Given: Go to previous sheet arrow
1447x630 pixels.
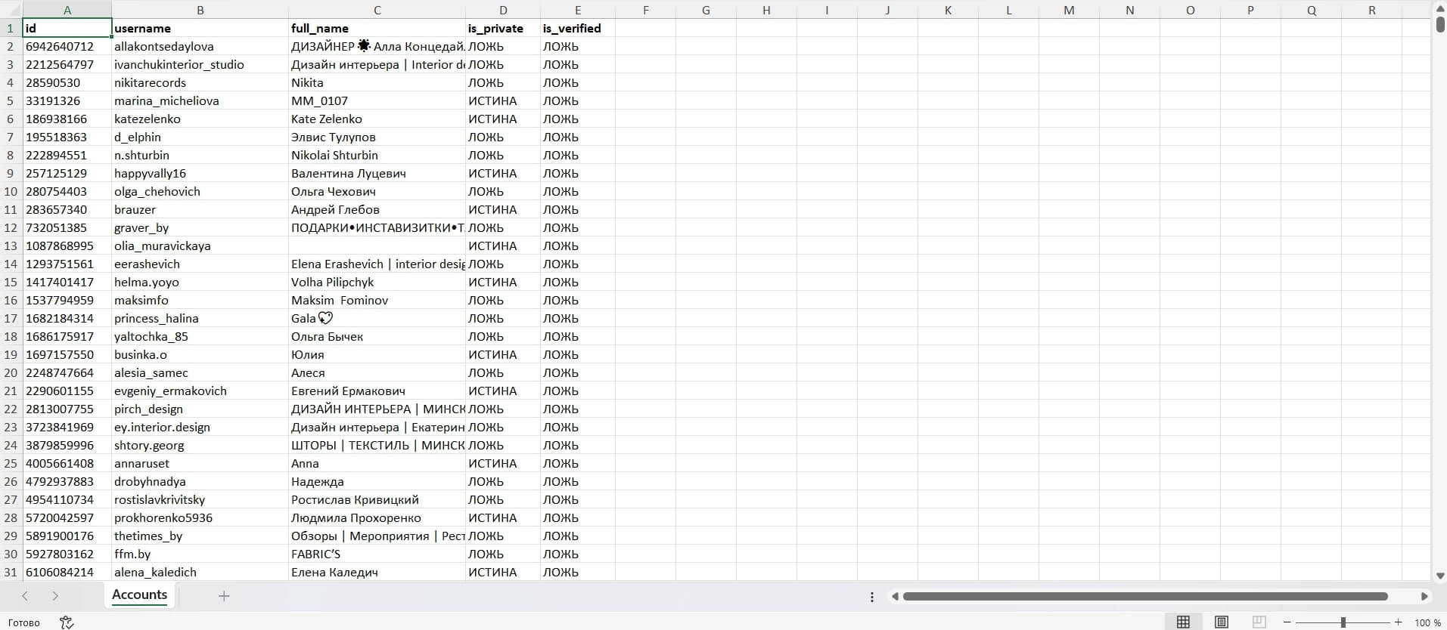Looking at the screenshot, I should point(25,596).
